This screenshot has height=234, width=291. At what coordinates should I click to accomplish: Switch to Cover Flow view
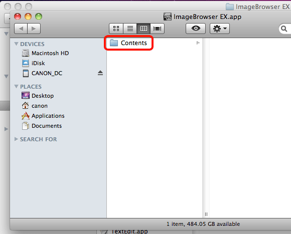pyautogui.click(x=157, y=29)
